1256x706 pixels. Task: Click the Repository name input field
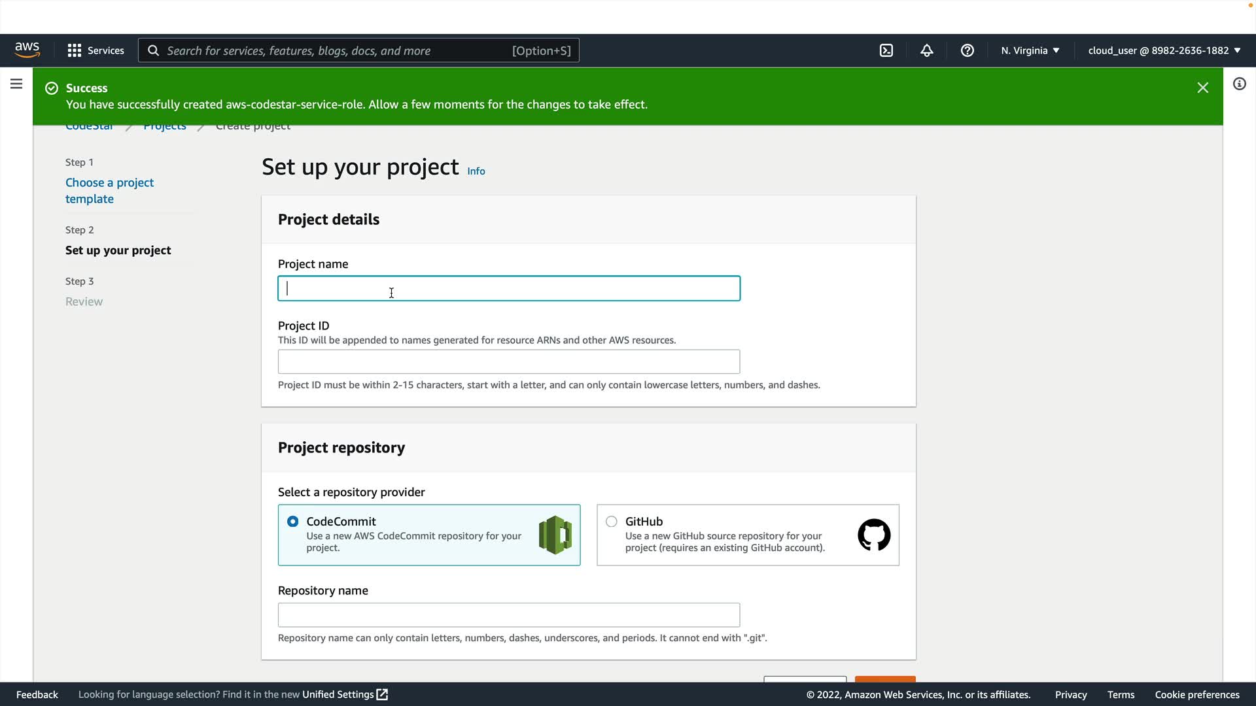point(508,614)
